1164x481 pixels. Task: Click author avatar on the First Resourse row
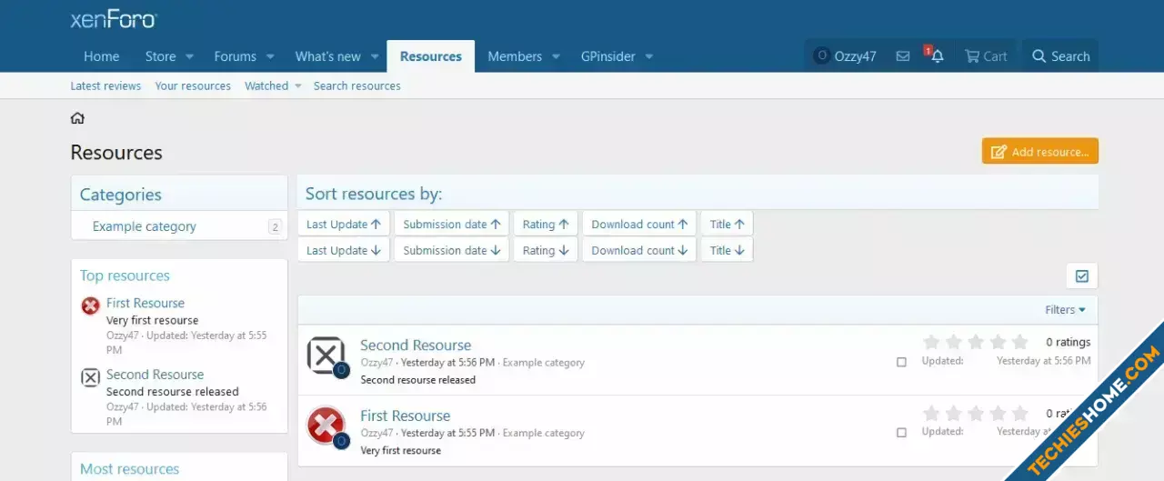(x=341, y=441)
